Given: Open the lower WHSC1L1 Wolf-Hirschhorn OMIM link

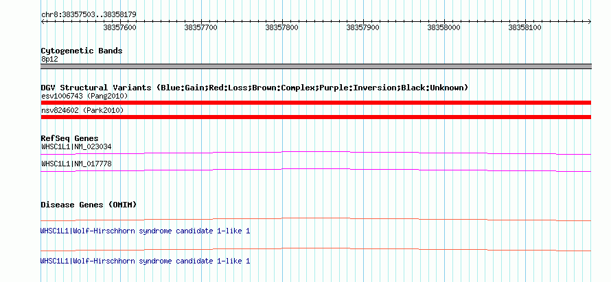Looking at the screenshot, I should [x=145, y=261].
